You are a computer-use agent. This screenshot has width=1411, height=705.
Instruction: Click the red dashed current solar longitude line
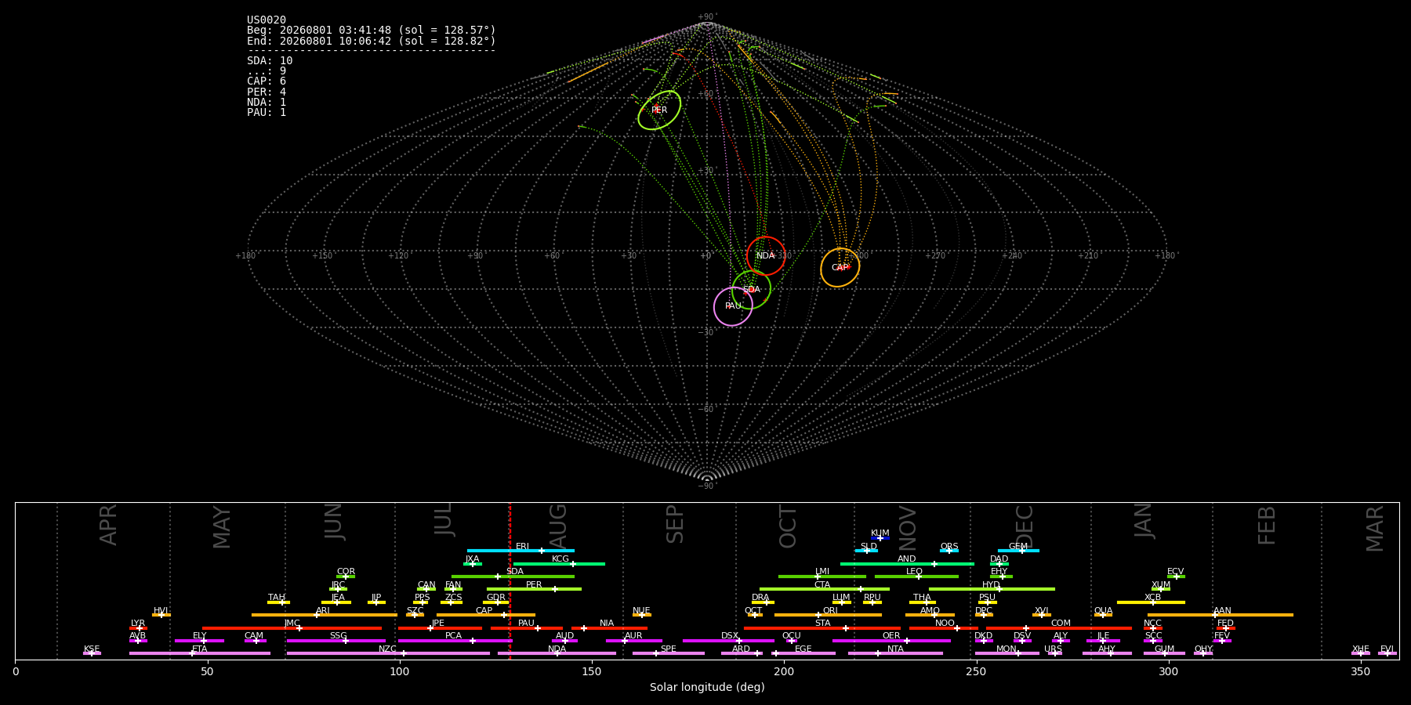[x=510, y=580]
